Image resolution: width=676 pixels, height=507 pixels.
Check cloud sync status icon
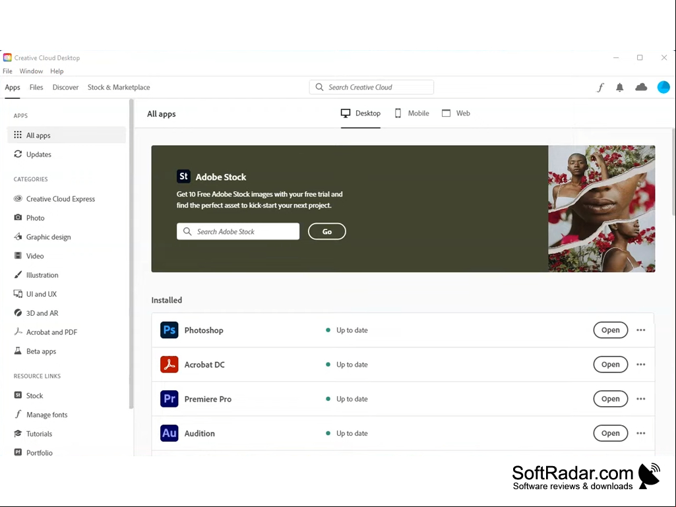tap(641, 87)
